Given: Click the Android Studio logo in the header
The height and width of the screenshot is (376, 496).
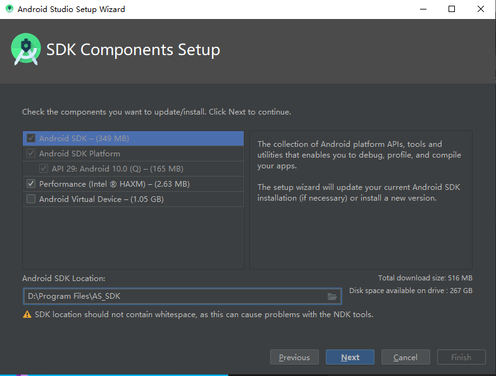Looking at the screenshot, I should pyautogui.click(x=26, y=49).
